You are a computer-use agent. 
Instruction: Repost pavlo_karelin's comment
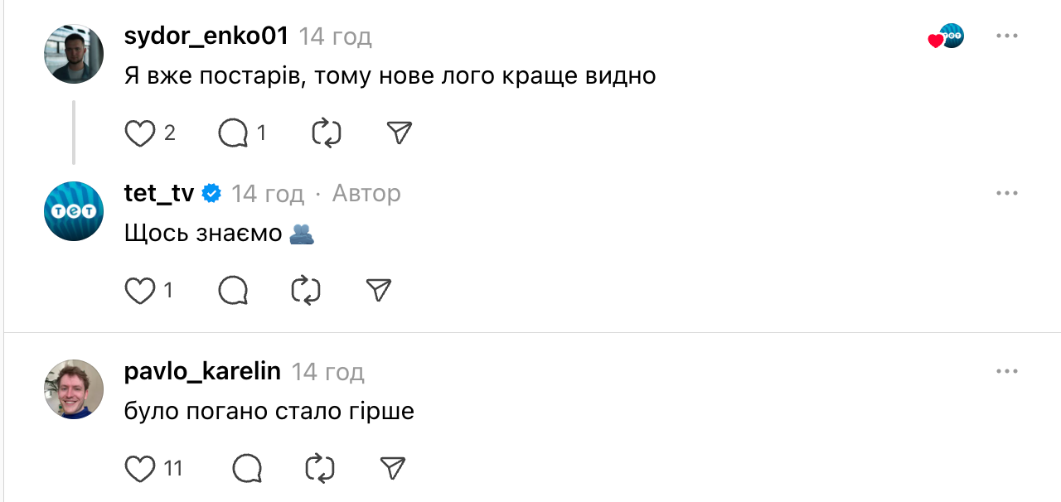click(x=320, y=469)
